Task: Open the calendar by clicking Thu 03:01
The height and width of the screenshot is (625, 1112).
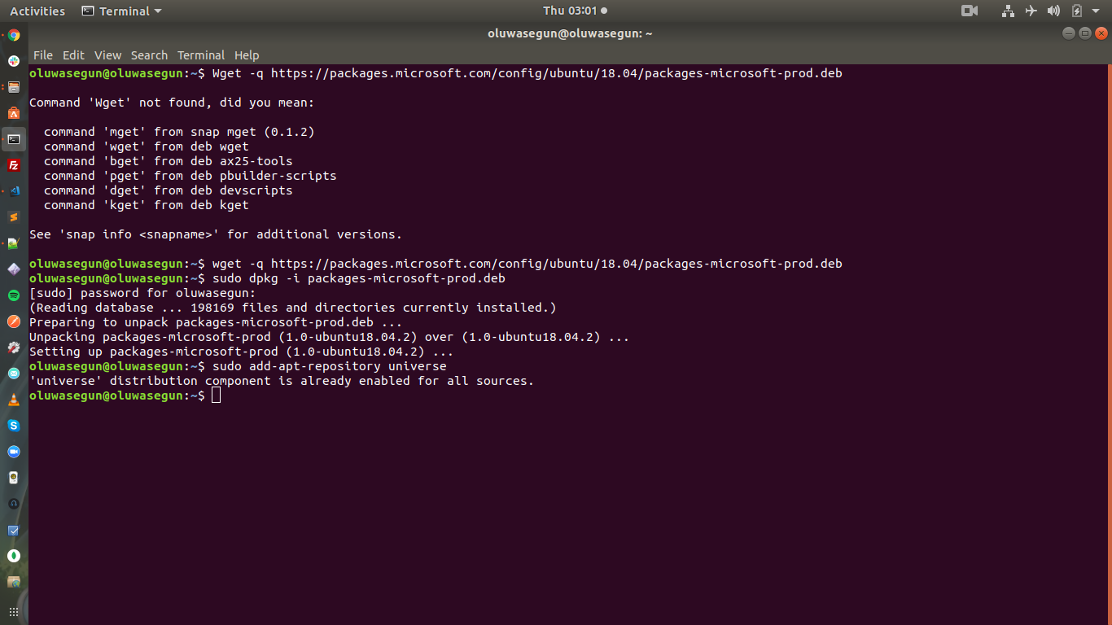Action: pyautogui.click(x=570, y=11)
